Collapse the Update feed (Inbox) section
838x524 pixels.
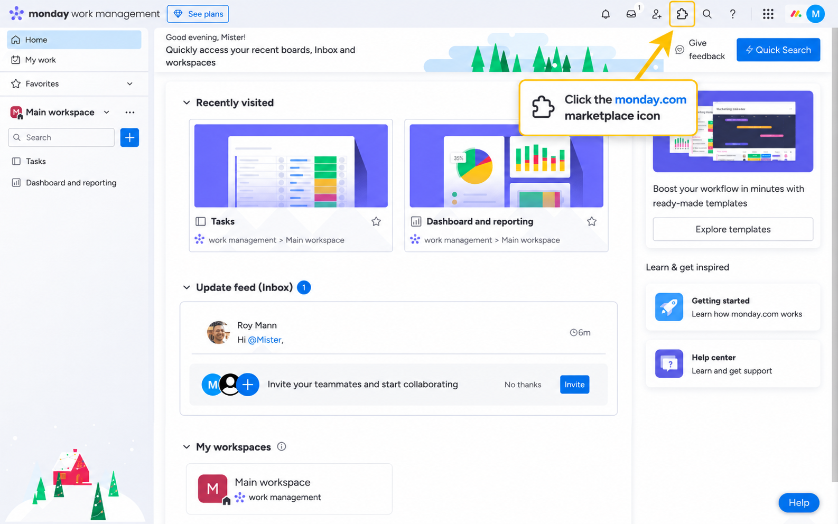point(187,287)
